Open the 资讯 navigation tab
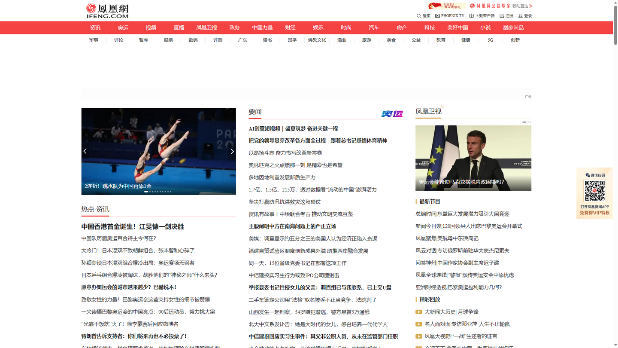Screen dimensions: 618x348 pos(95,27)
